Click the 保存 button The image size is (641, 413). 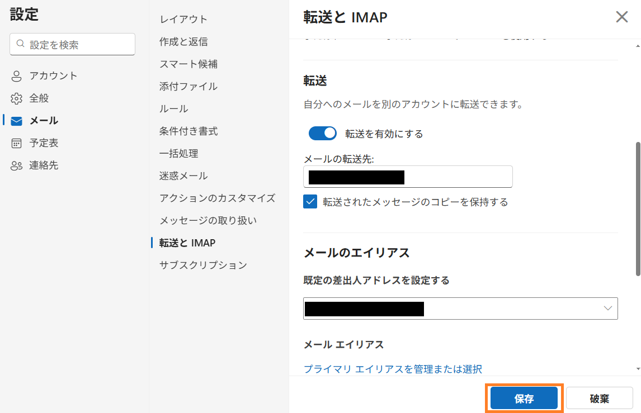pos(524,398)
